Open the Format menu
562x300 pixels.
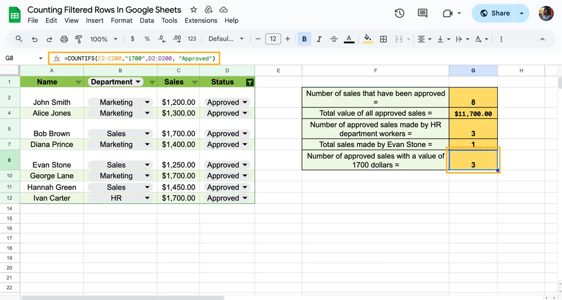point(121,20)
